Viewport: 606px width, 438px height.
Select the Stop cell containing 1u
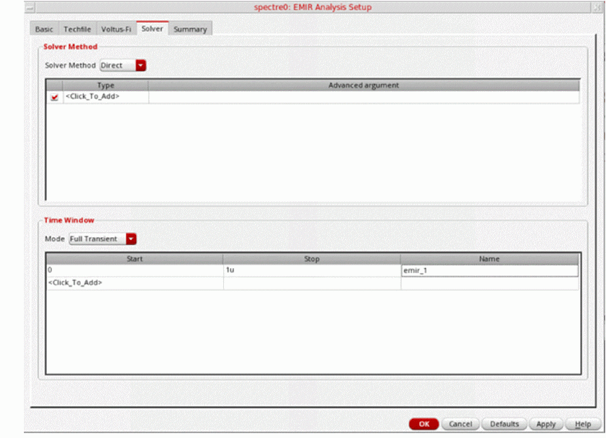(x=311, y=271)
